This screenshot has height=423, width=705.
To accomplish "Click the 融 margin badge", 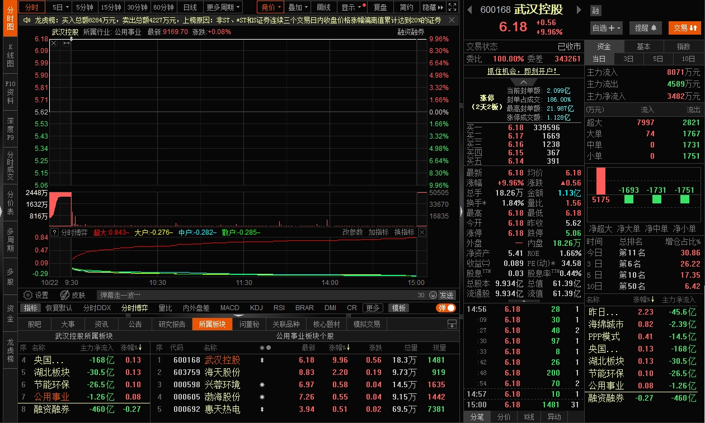I will [595, 11].
